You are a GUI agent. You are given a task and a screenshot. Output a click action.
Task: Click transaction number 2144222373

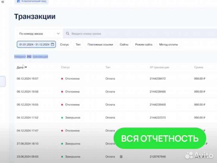158,117
